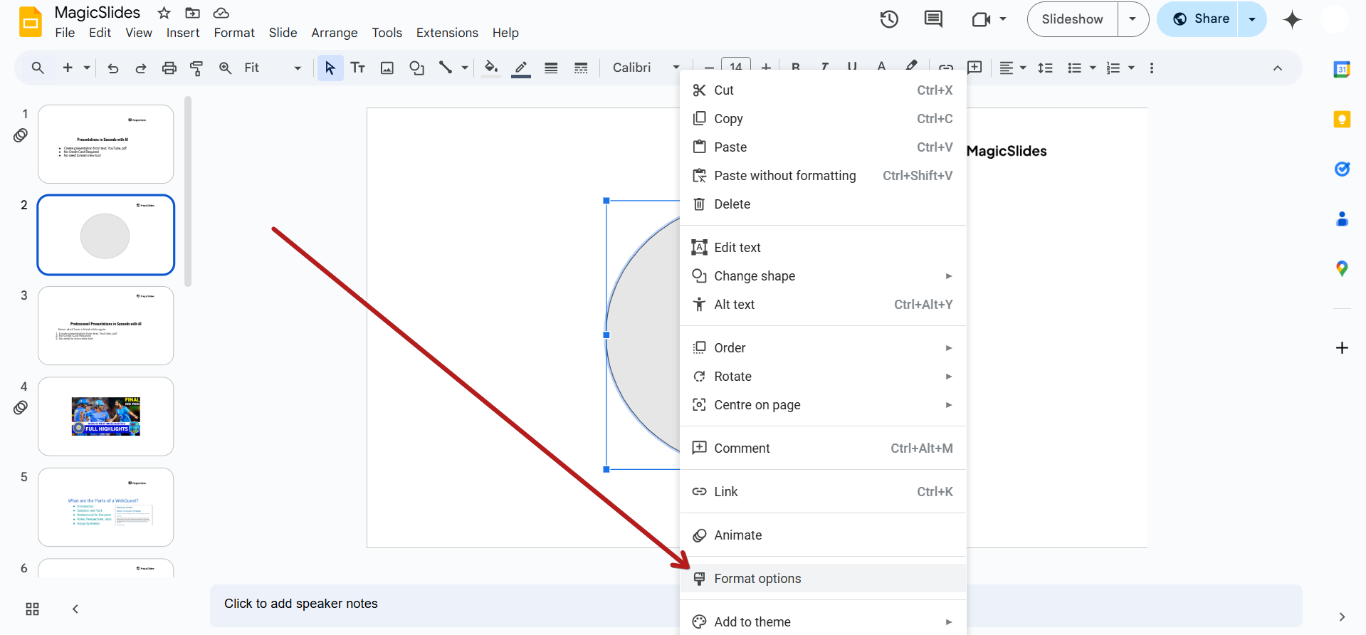Viewport: 1366px width, 635px height.
Task: Open version history clock icon
Action: click(x=889, y=19)
